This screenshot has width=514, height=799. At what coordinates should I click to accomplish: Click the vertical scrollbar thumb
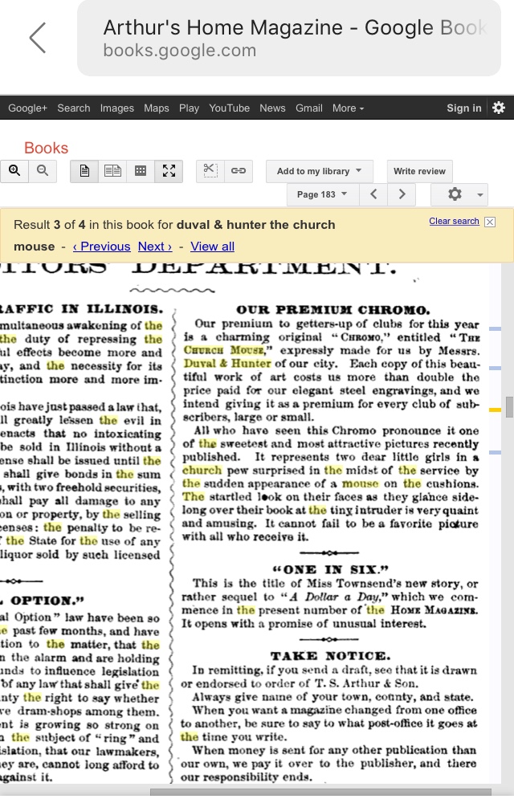(509, 406)
